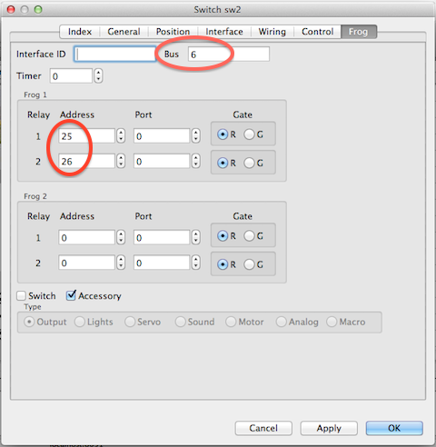Focus the Interface ID text field

point(114,55)
